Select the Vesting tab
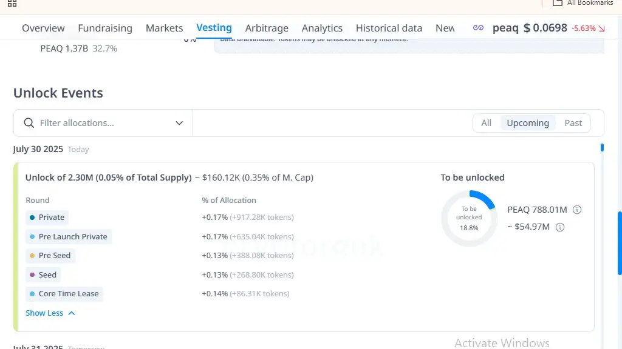The height and width of the screenshot is (349, 622). (x=214, y=28)
